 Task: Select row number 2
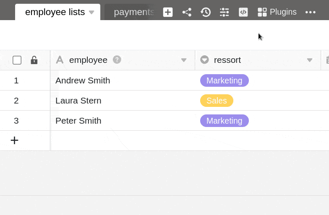coord(16,101)
